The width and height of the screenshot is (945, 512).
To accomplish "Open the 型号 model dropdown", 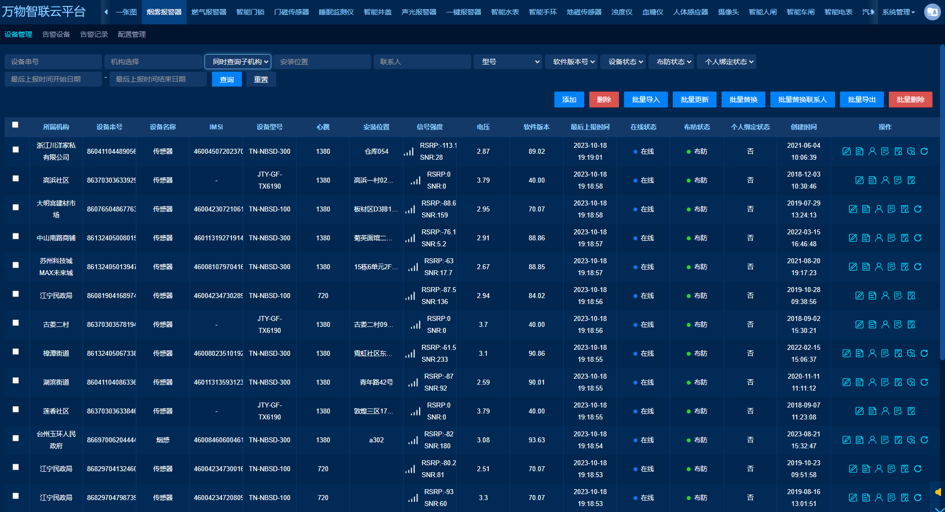I will click(x=508, y=62).
